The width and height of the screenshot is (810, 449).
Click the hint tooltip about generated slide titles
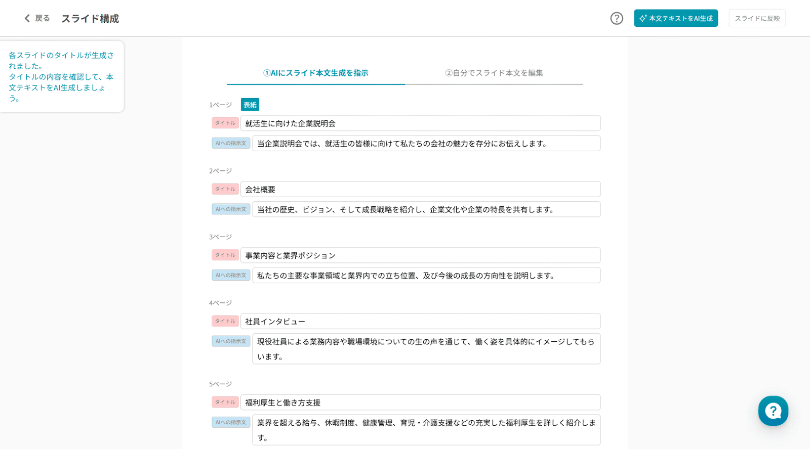click(61, 76)
